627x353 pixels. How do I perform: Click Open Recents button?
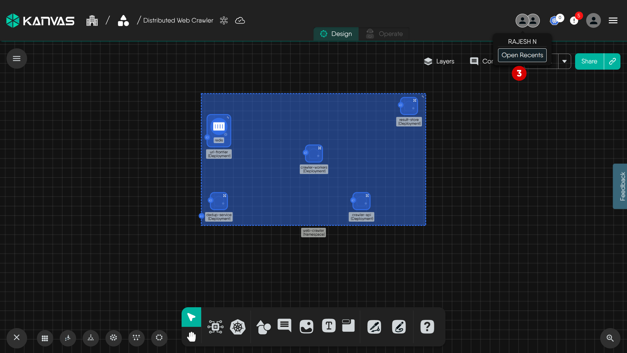[x=522, y=55]
